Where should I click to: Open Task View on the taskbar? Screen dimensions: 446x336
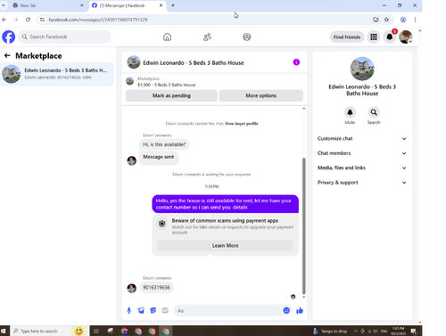96,331
